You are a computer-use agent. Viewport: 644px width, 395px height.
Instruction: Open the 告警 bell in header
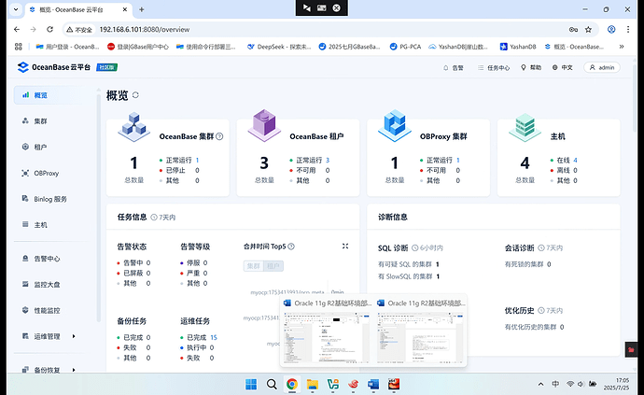(453, 68)
